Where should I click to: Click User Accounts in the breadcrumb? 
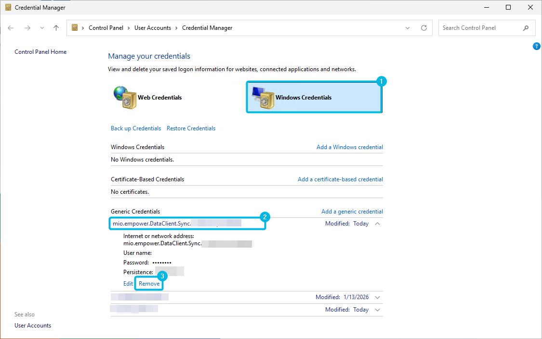[152, 28]
